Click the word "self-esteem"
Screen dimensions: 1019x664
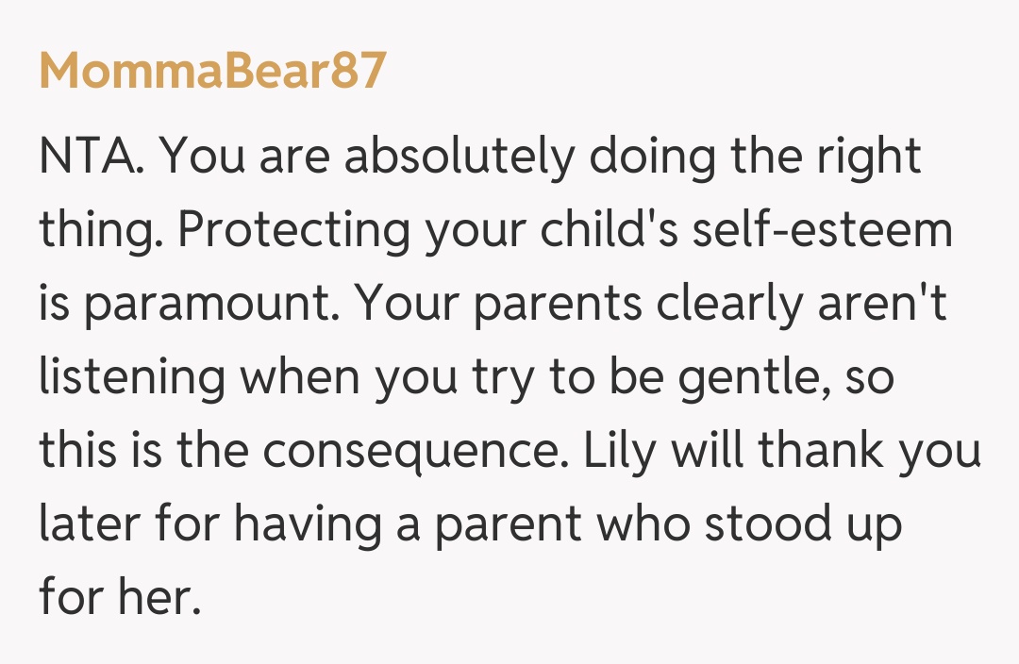(x=822, y=230)
